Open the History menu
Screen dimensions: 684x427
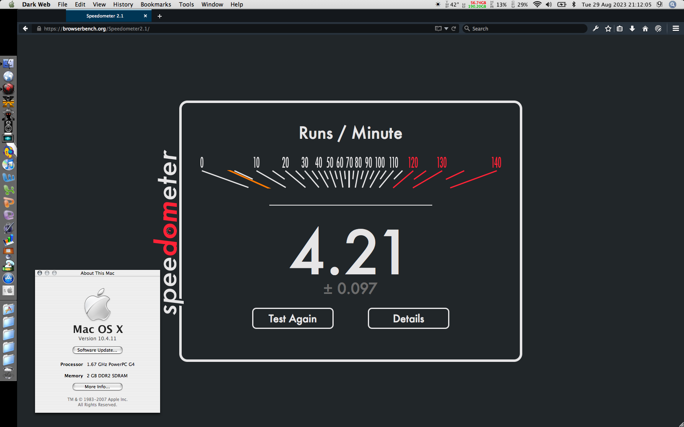(123, 4)
